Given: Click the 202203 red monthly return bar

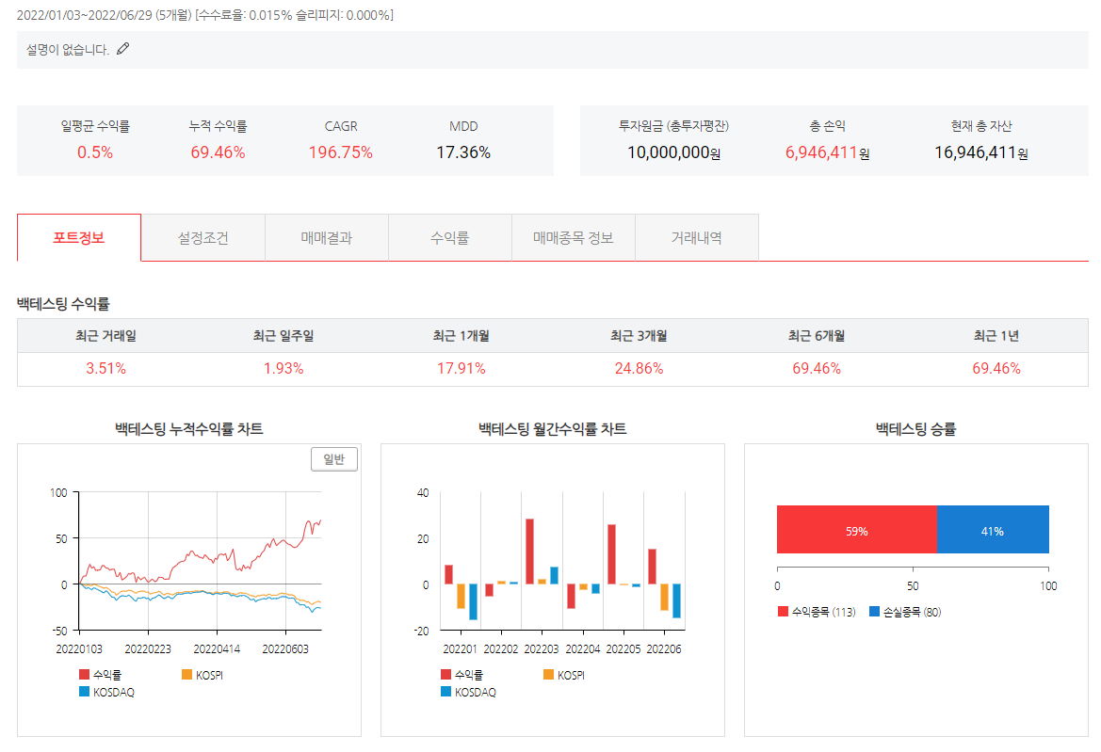Looking at the screenshot, I should [529, 552].
